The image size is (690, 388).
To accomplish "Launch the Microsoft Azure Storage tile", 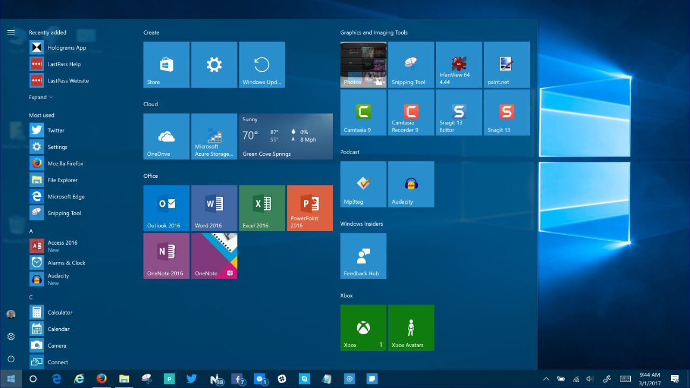I will (x=214, y=136).
